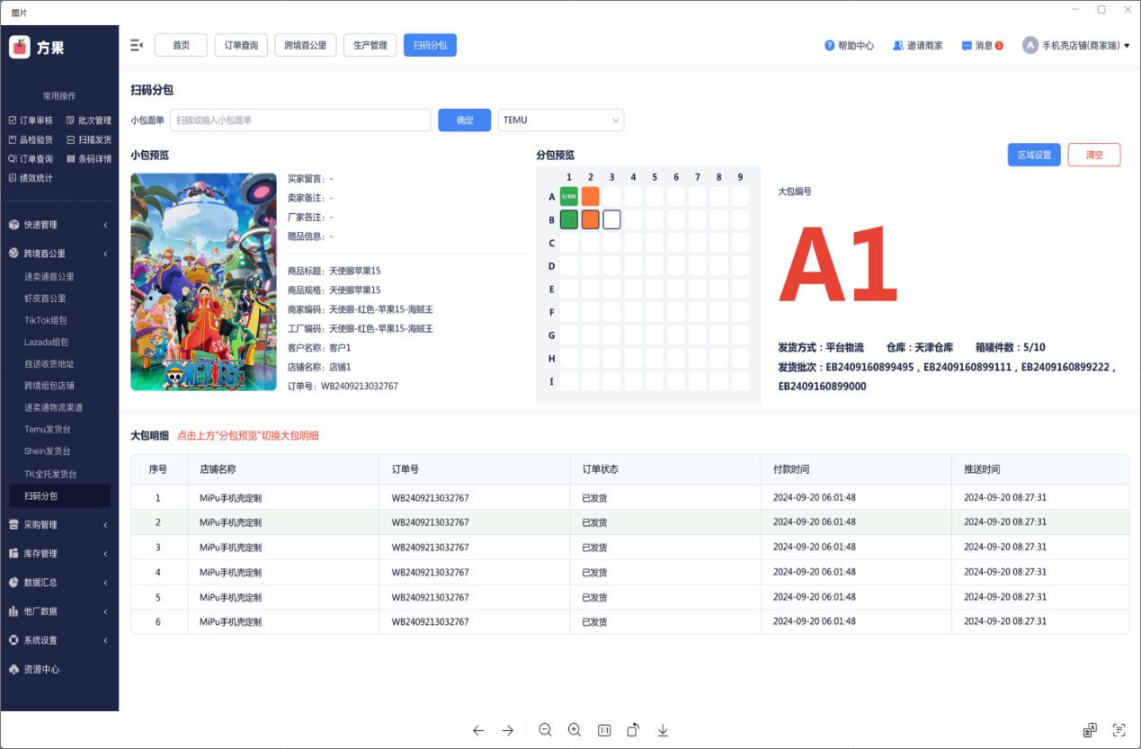The width and height of the screenshot is (1141, 749).
Task: Expand 他厂数据 sidebar menu
Action: [x=59, y=611]
